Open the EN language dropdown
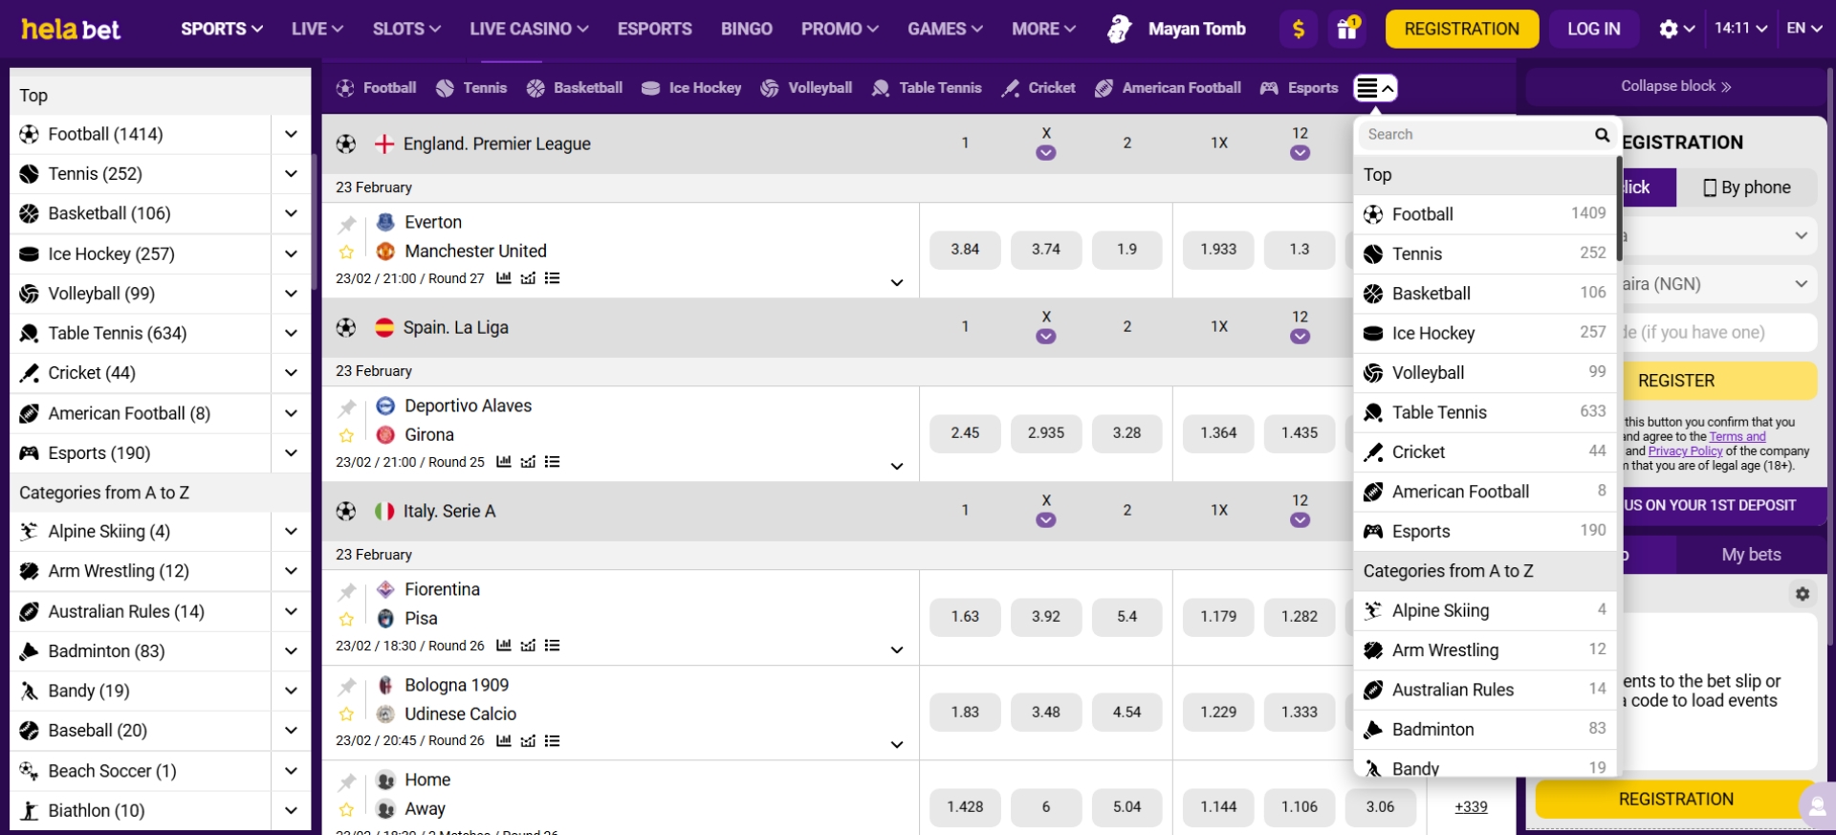This screenshot has width=1836, height=835. click(1804, 29)
